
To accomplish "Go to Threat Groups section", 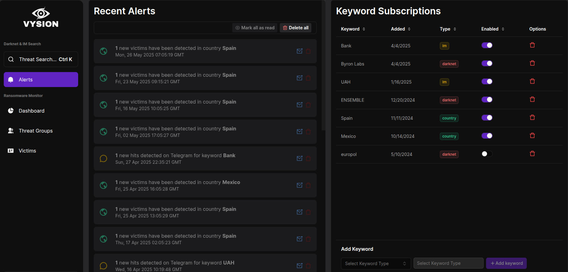I will pos(35,131).
